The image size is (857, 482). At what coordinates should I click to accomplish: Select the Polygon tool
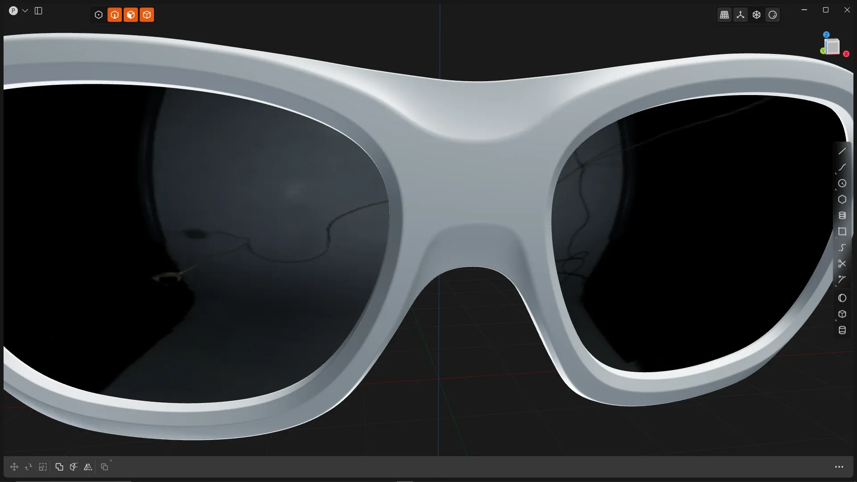tap(842, 199)
